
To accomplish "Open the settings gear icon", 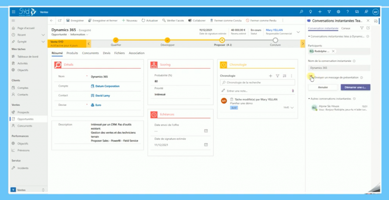I will (x=338, y=12).
